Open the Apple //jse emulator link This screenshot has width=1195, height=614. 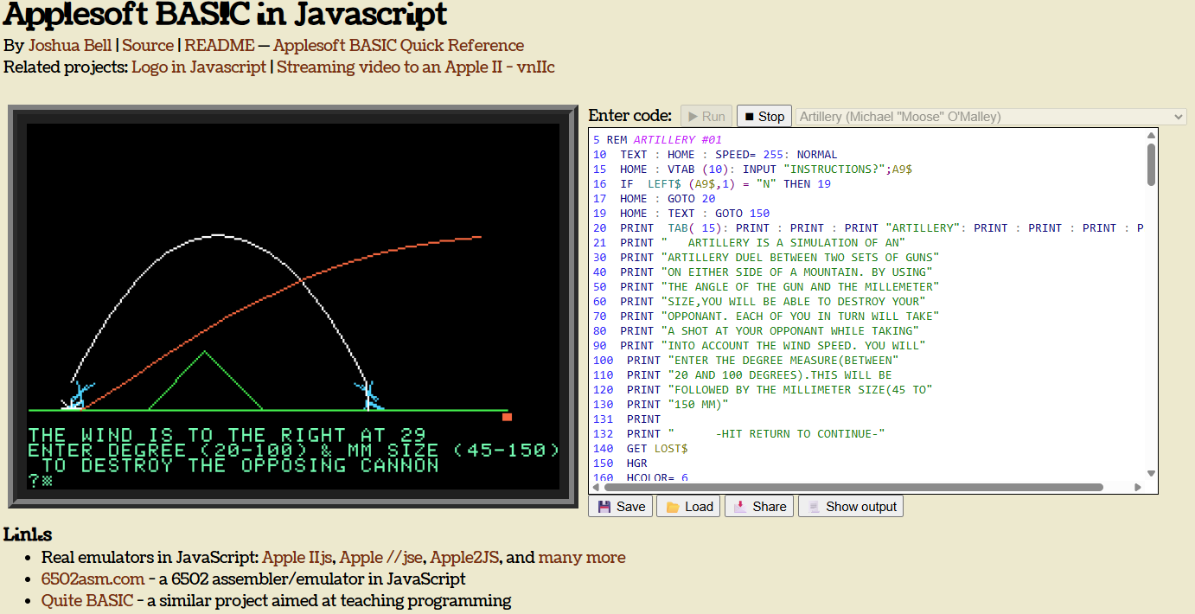382,557
